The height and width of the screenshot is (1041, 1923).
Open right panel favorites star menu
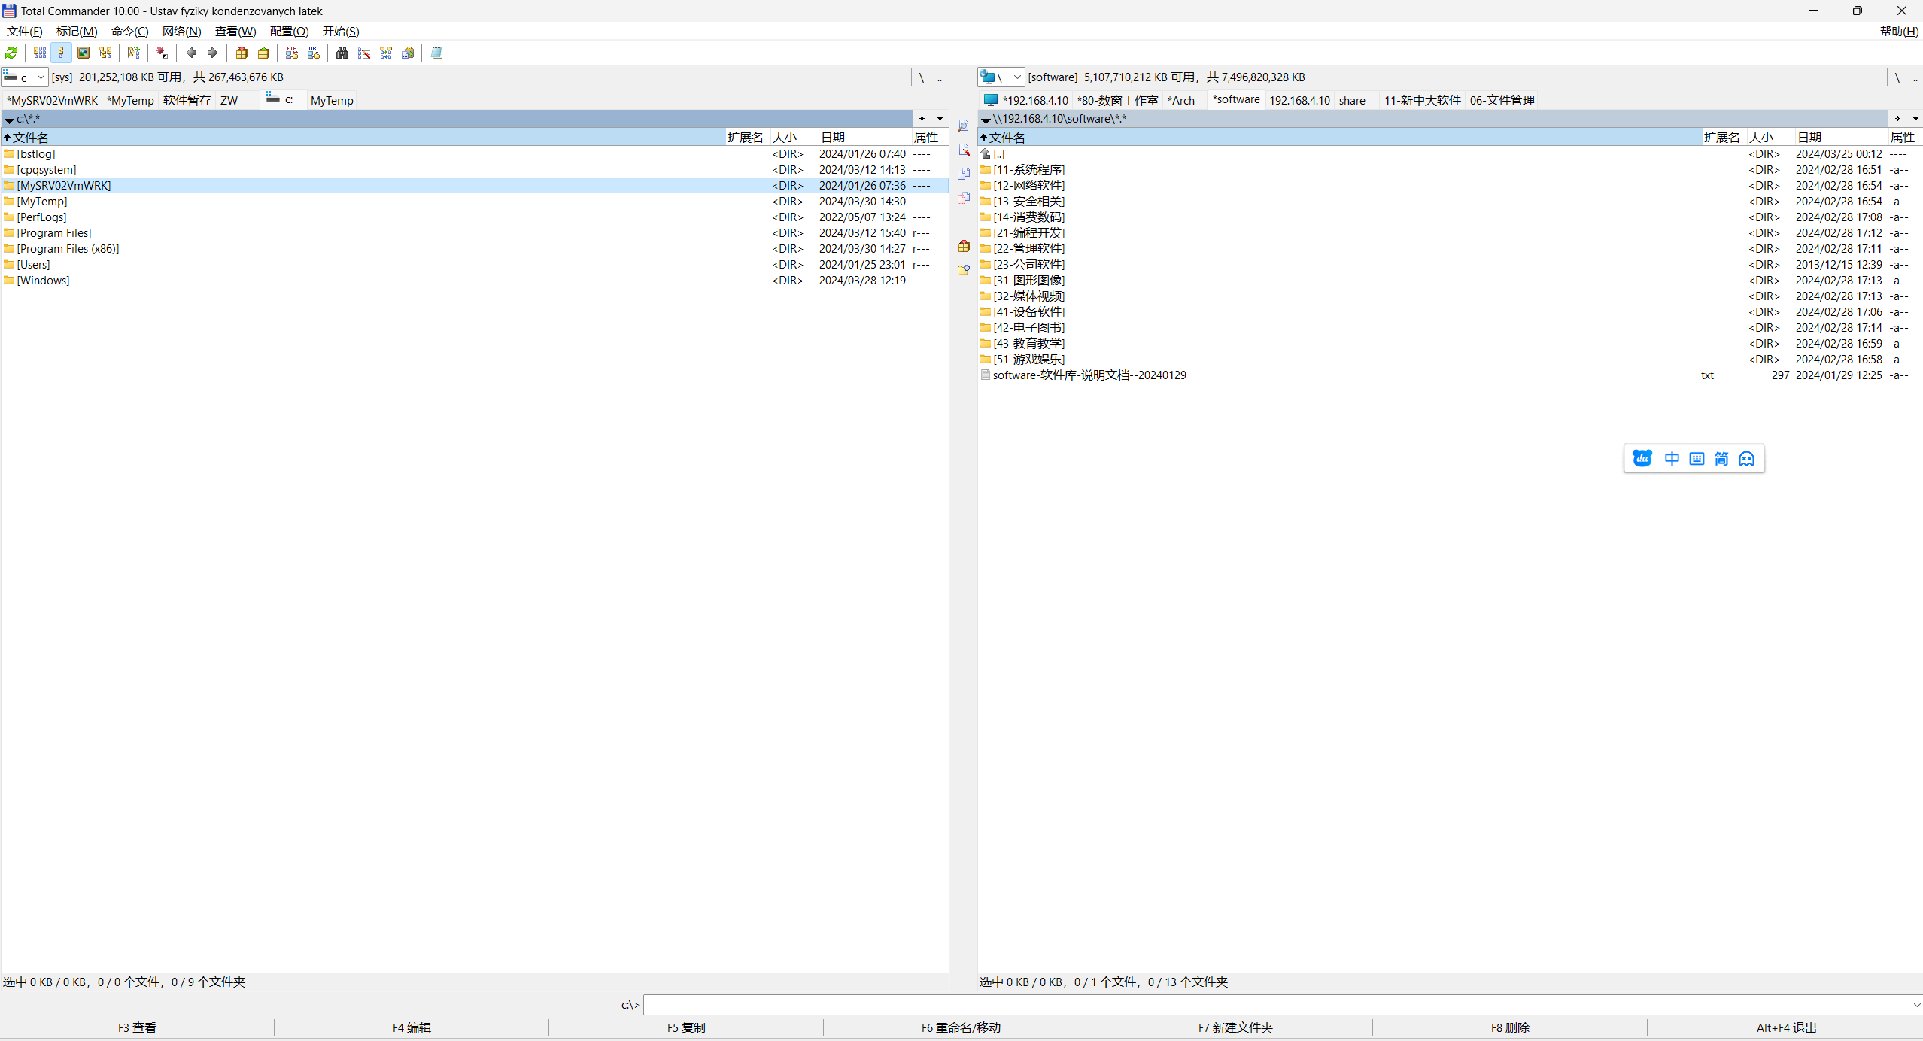pyautogui.click(x=1897, y=119)
